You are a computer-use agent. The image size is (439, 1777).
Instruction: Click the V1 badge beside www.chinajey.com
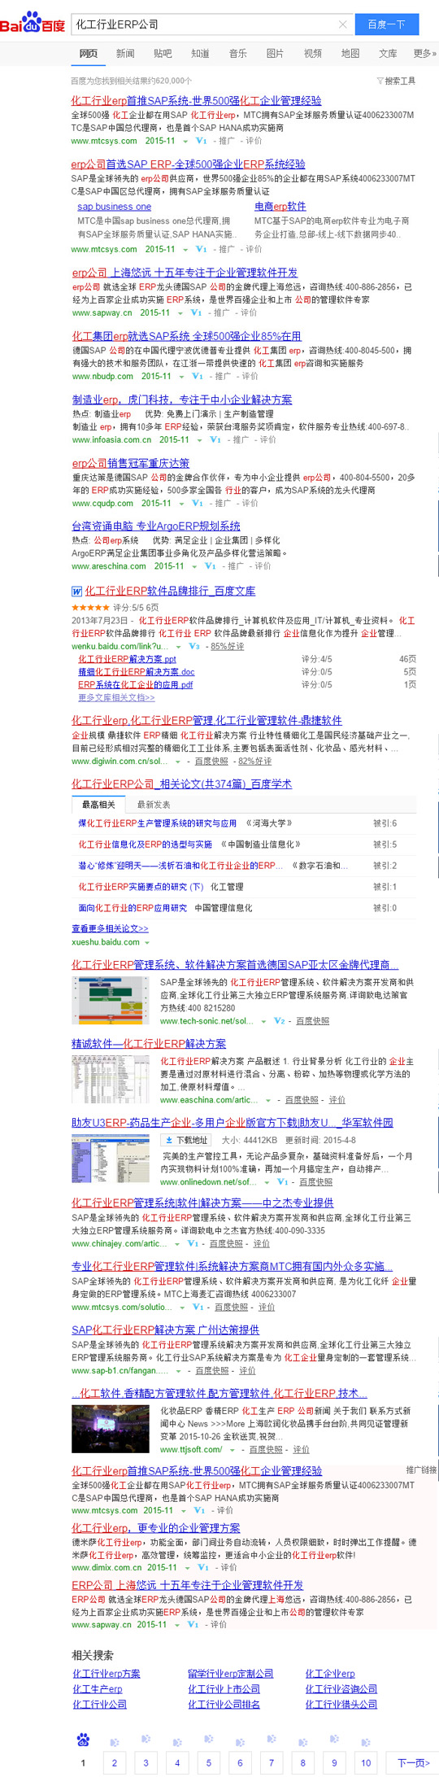click(193, 1243)
